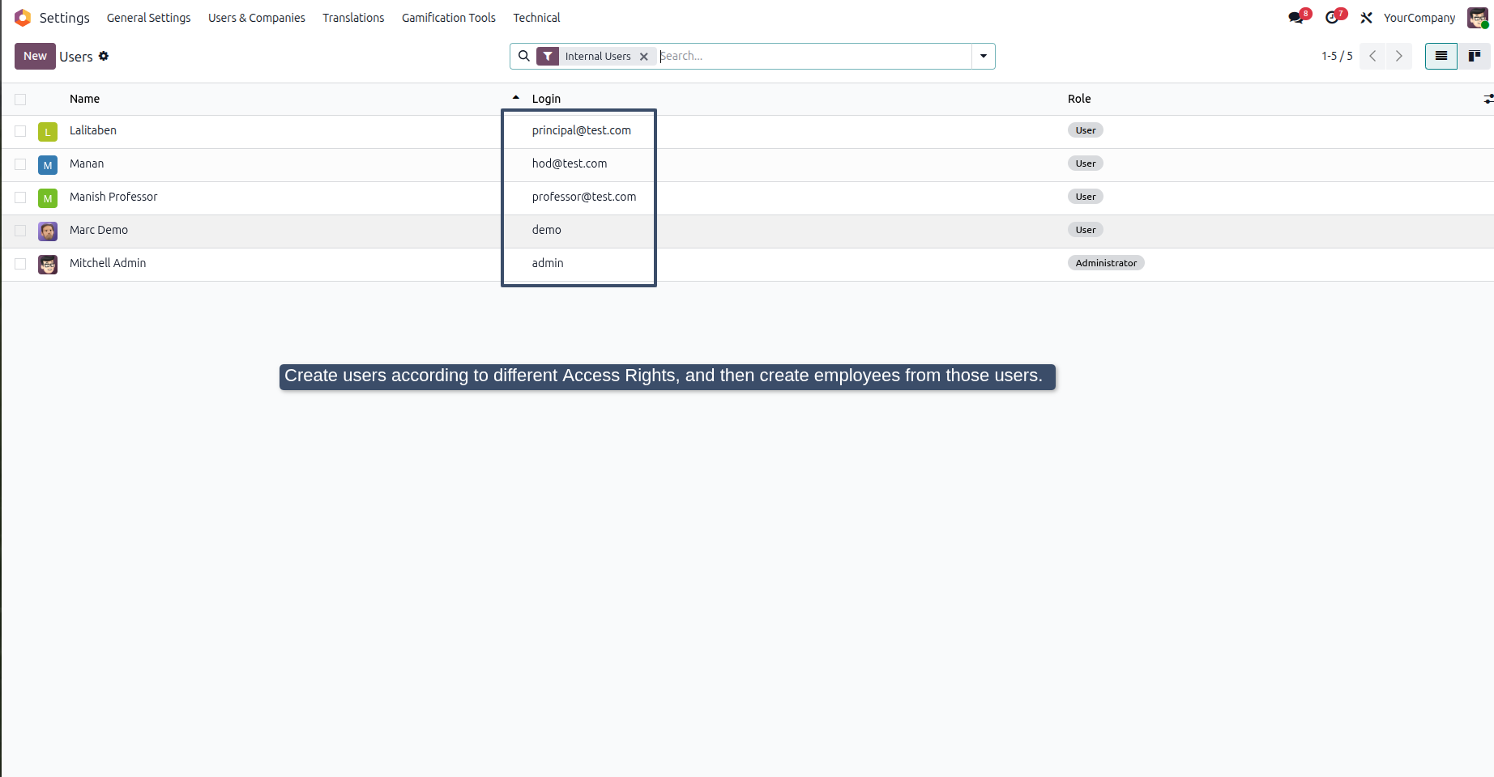Open the Technical menu

[536, 18]
